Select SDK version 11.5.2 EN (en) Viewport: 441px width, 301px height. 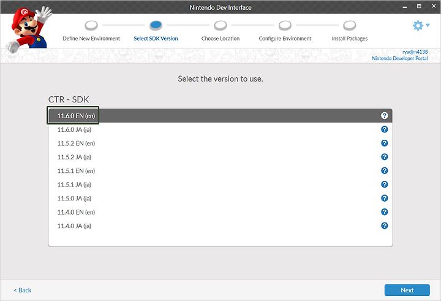pos(221,143)
